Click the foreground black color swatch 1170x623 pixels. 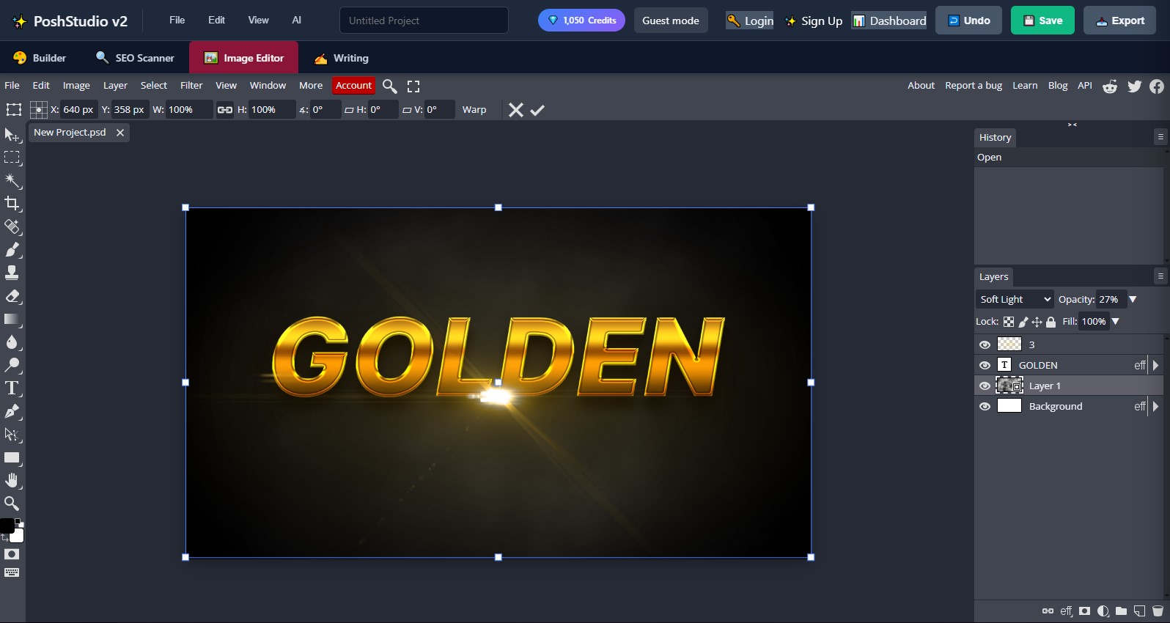7,526
